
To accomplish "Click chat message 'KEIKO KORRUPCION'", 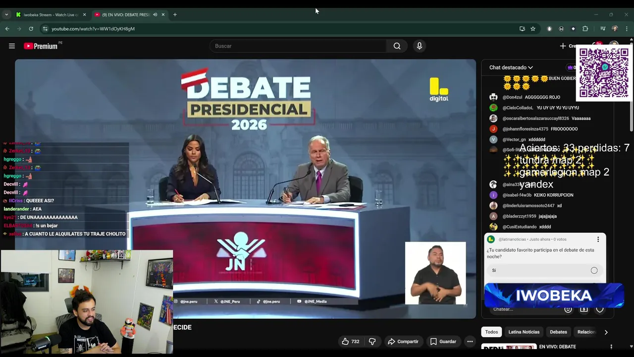I will pos(554,195).
